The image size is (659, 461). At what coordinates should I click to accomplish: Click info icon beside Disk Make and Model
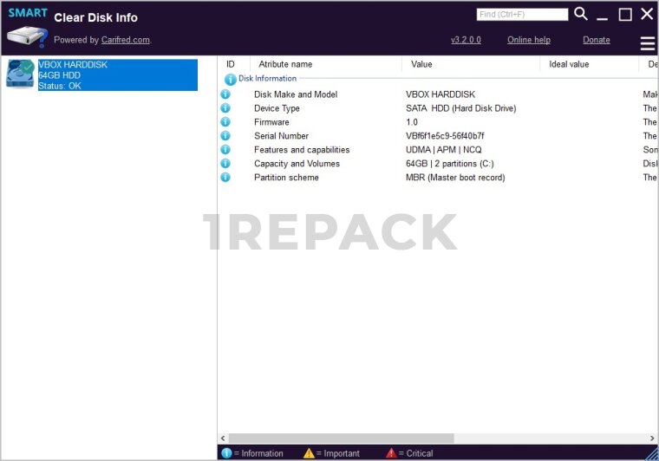click(225, 94)
